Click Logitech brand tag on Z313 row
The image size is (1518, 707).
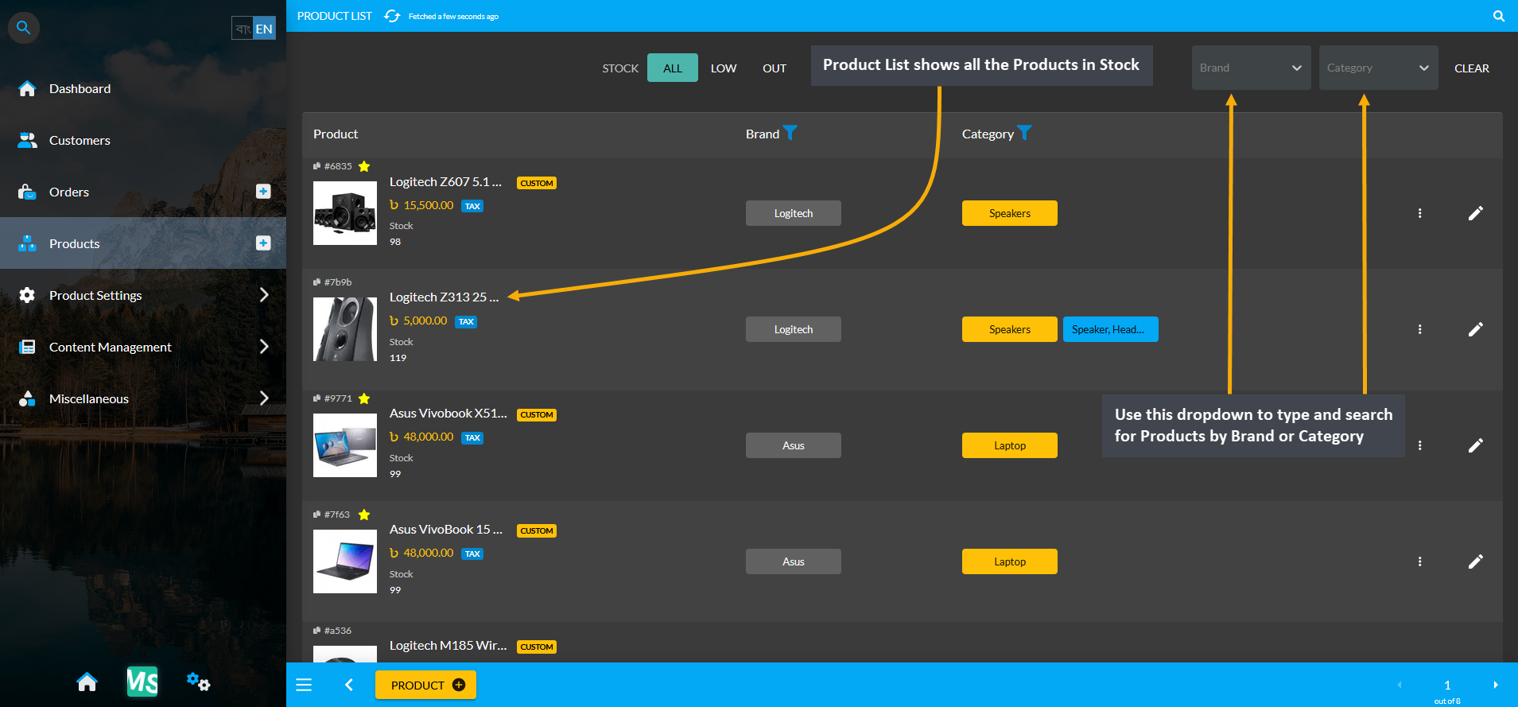click(x=794, y=329)
